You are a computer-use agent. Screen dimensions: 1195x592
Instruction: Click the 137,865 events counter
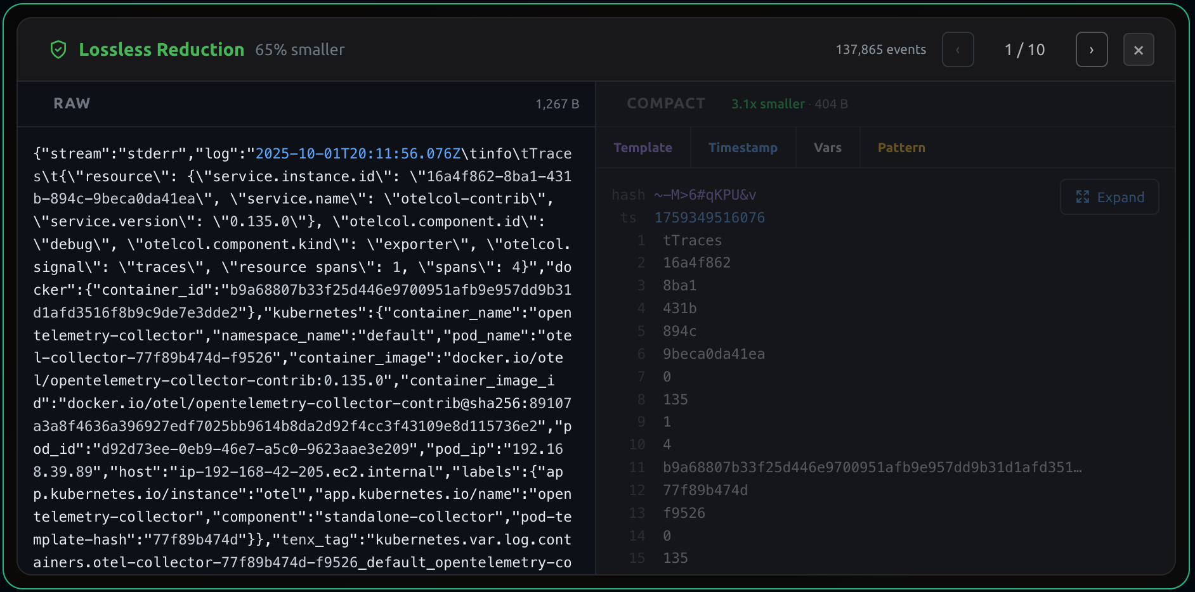[880, 49]
